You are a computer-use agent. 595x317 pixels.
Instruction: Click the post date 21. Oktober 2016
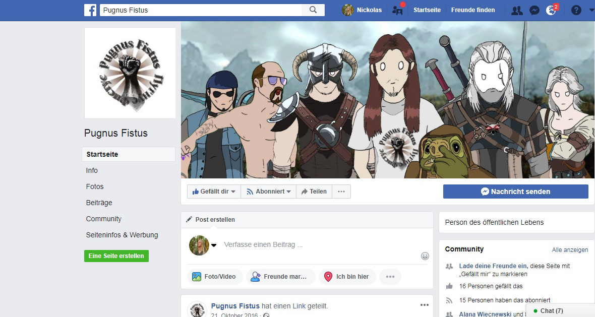click(234, 314)
